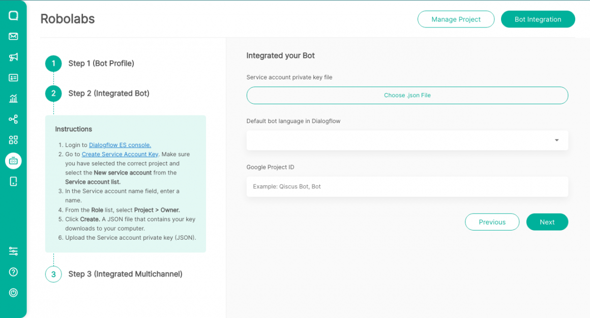Open the Contacts card icon in sidebar
Screen dimensions: 590x318
pos(13,77)
